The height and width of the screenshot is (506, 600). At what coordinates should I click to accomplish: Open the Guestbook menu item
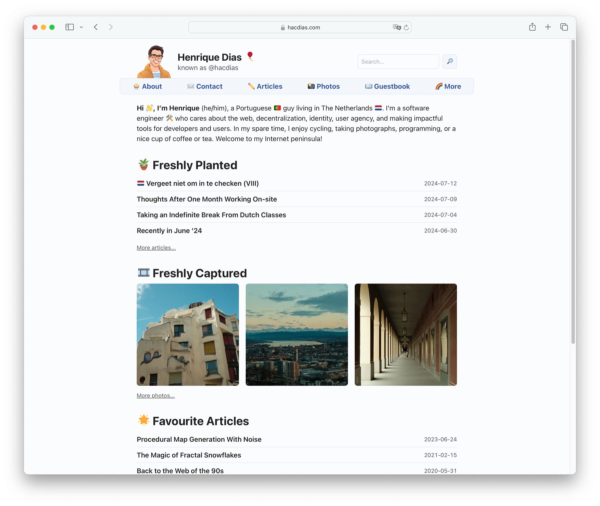click(x=387, y=86)
